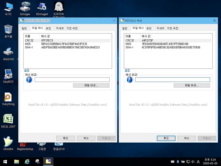The height and width of the screenshot is (166, 221).
Task: Open the EasyBCD desktop icon
Action: click(x=8, y=76)
